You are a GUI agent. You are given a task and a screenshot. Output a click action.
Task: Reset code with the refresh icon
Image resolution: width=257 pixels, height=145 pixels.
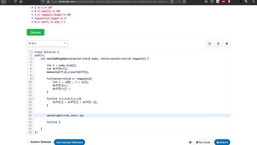[218, 43]
